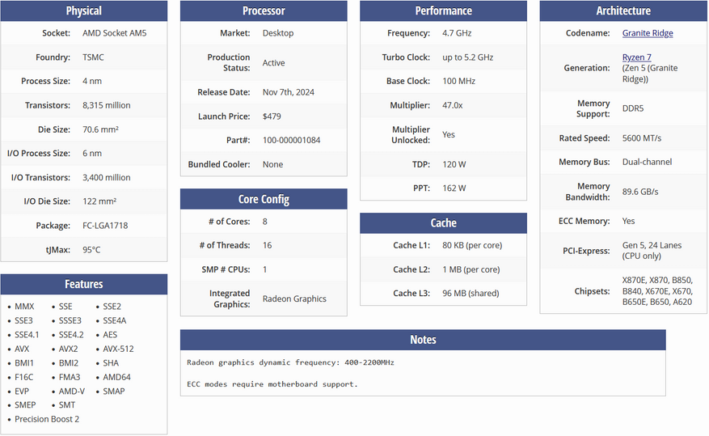Click the 96 MB (shared) L3 cache
The height and width of the screenshot is (436, 709).
[x=471, y=293]
